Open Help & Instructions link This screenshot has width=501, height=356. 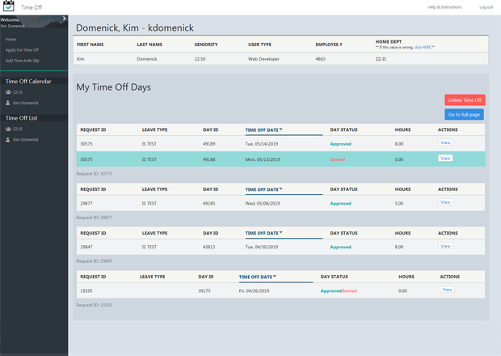point(444,7)
